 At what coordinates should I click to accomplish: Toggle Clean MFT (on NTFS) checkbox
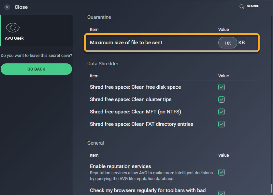[x=222, y=112]
